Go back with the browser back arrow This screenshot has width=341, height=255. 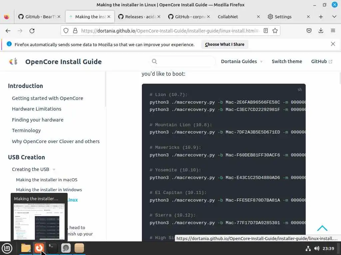coord(8,31)
